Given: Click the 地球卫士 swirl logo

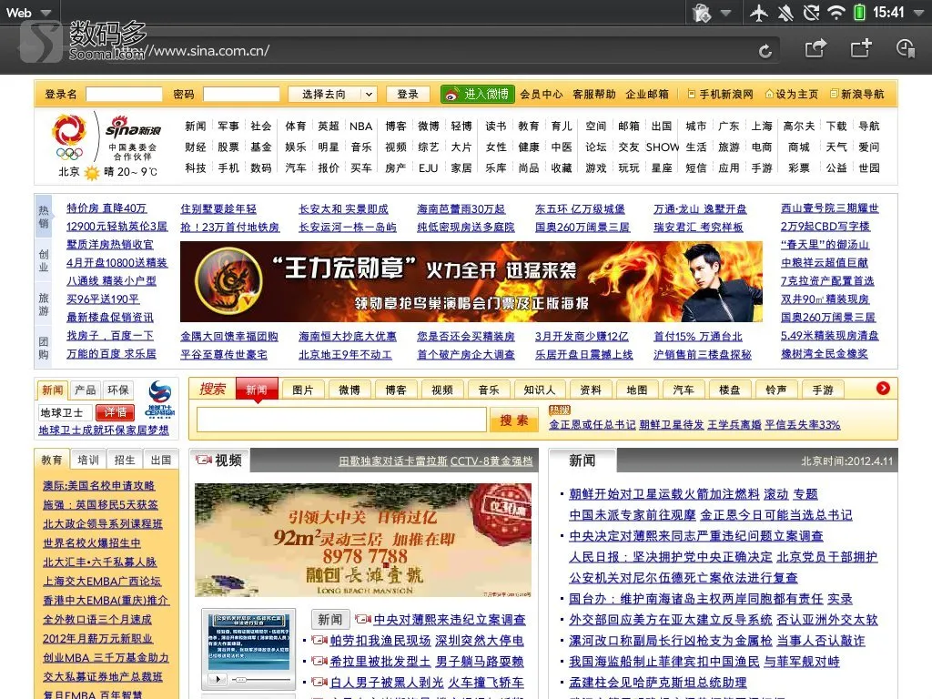Looking at the screenshot, I should point(160,399).
